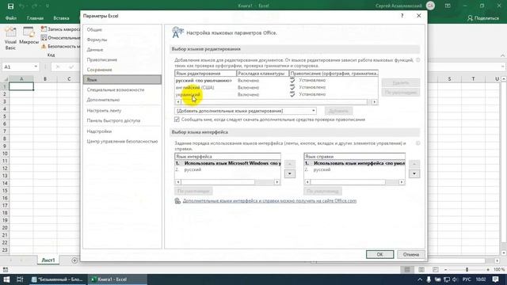Select английский (США) editing language row
Viewport: 507px width, 285px height.
point(276,87)
